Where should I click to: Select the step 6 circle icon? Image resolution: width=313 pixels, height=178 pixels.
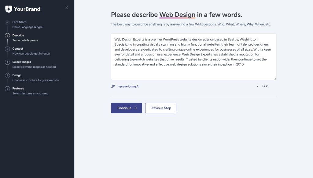coord(7,89)
